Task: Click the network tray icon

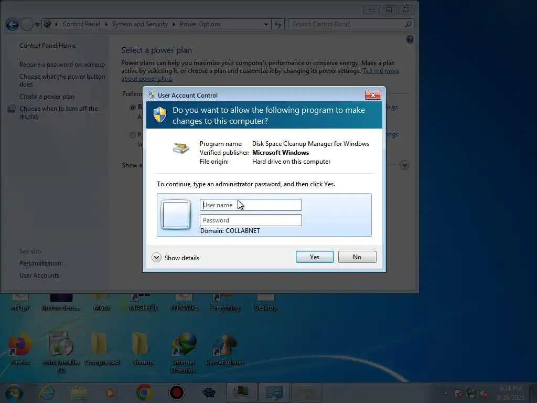Action: 471,394
